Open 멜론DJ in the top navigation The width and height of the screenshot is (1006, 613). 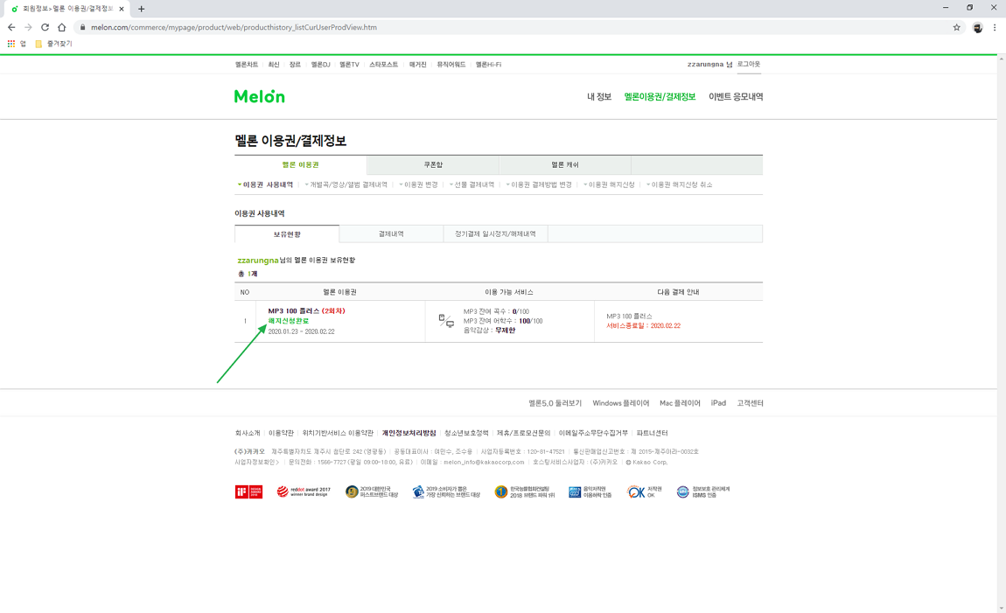coord(321,65)
